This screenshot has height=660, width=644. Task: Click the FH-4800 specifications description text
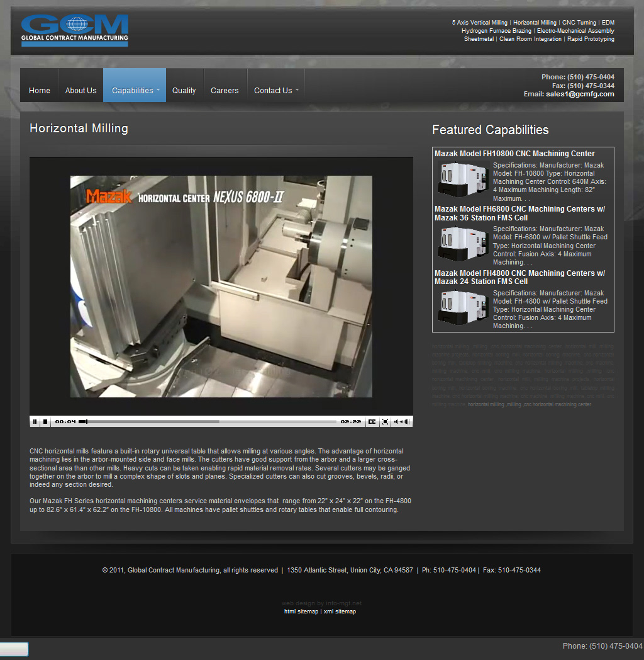[x=550, y=309]
